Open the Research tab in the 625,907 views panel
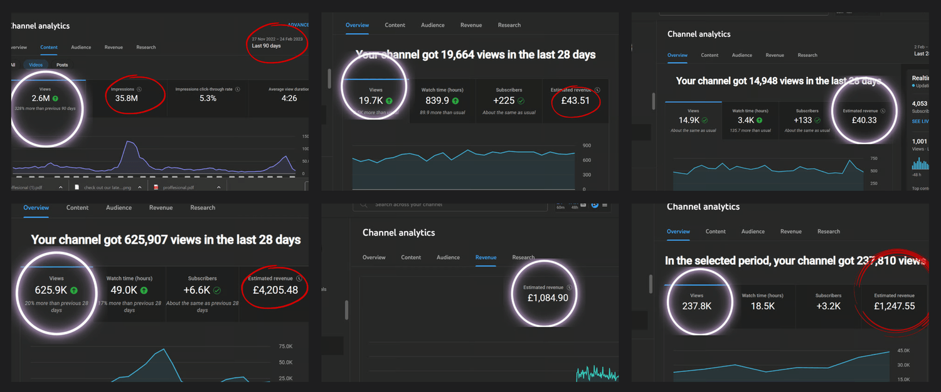 click(x=203, y=208)
